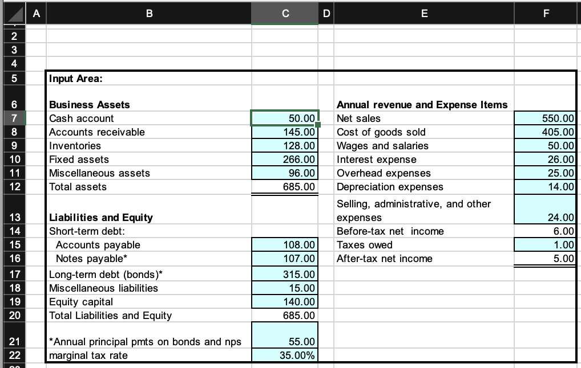Select column C header

(284, 13)
